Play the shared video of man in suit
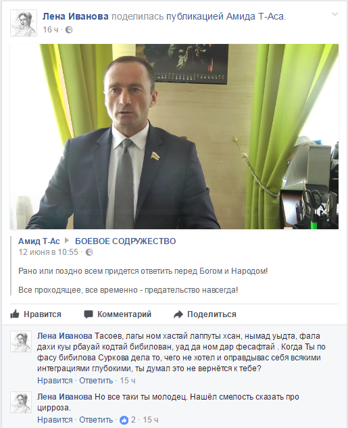Viewport: 348px width, 428px height. [174, 137]
